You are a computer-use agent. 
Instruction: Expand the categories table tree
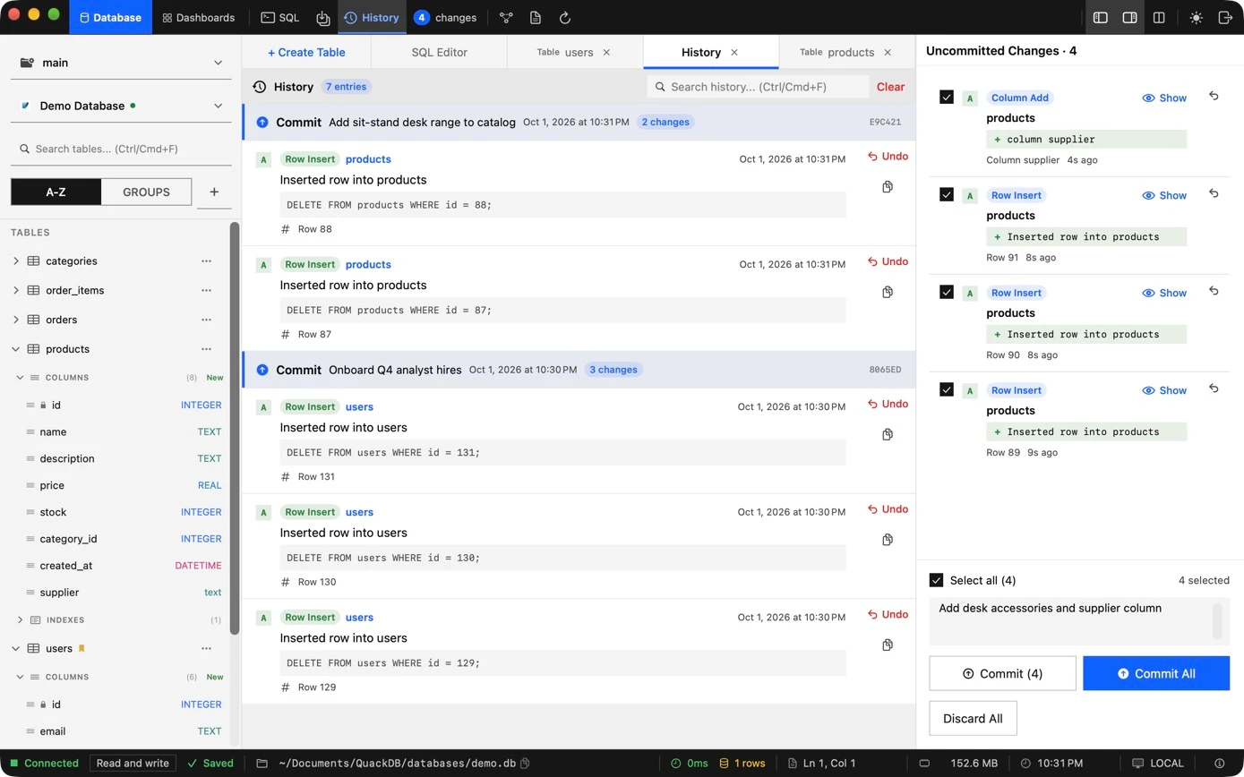(16, 261)
